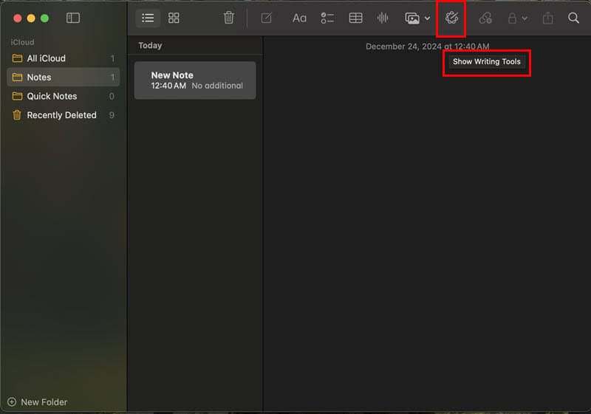
Task: Delete note using the trash icon
Action: (x=229, y=18)
